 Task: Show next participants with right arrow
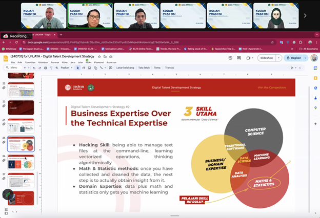tap(306, 15)
